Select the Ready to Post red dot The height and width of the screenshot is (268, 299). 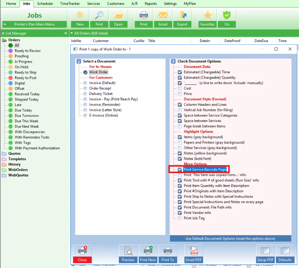(11, 78)
